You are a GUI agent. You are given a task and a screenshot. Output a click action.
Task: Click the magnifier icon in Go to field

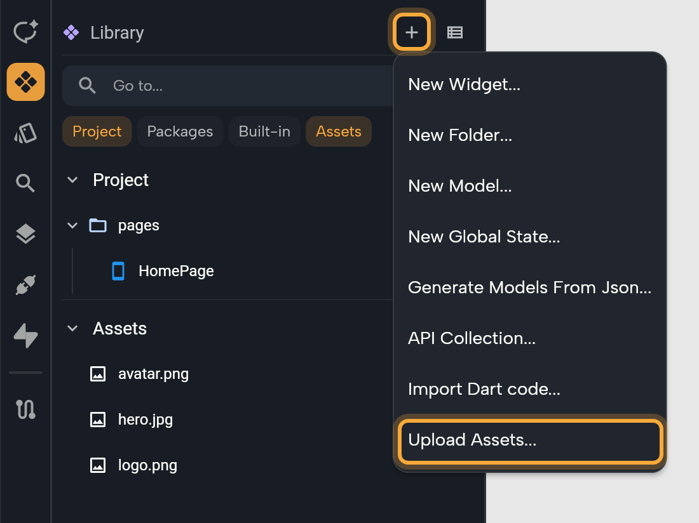pyautogui.click(x=87, y=86)
